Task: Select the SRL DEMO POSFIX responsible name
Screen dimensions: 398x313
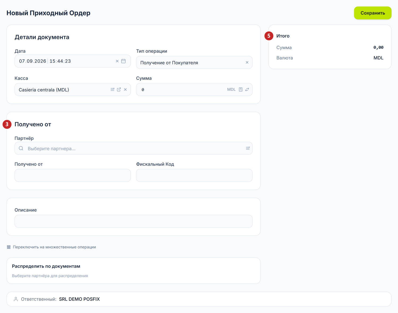Action: (79, 299)
